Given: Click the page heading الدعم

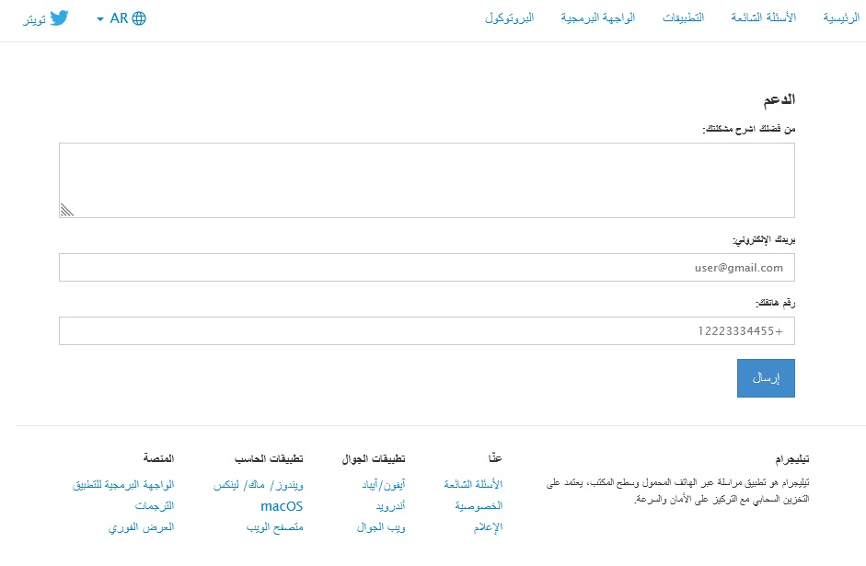Looking at the screenshot, I should (x=779, y=99).
